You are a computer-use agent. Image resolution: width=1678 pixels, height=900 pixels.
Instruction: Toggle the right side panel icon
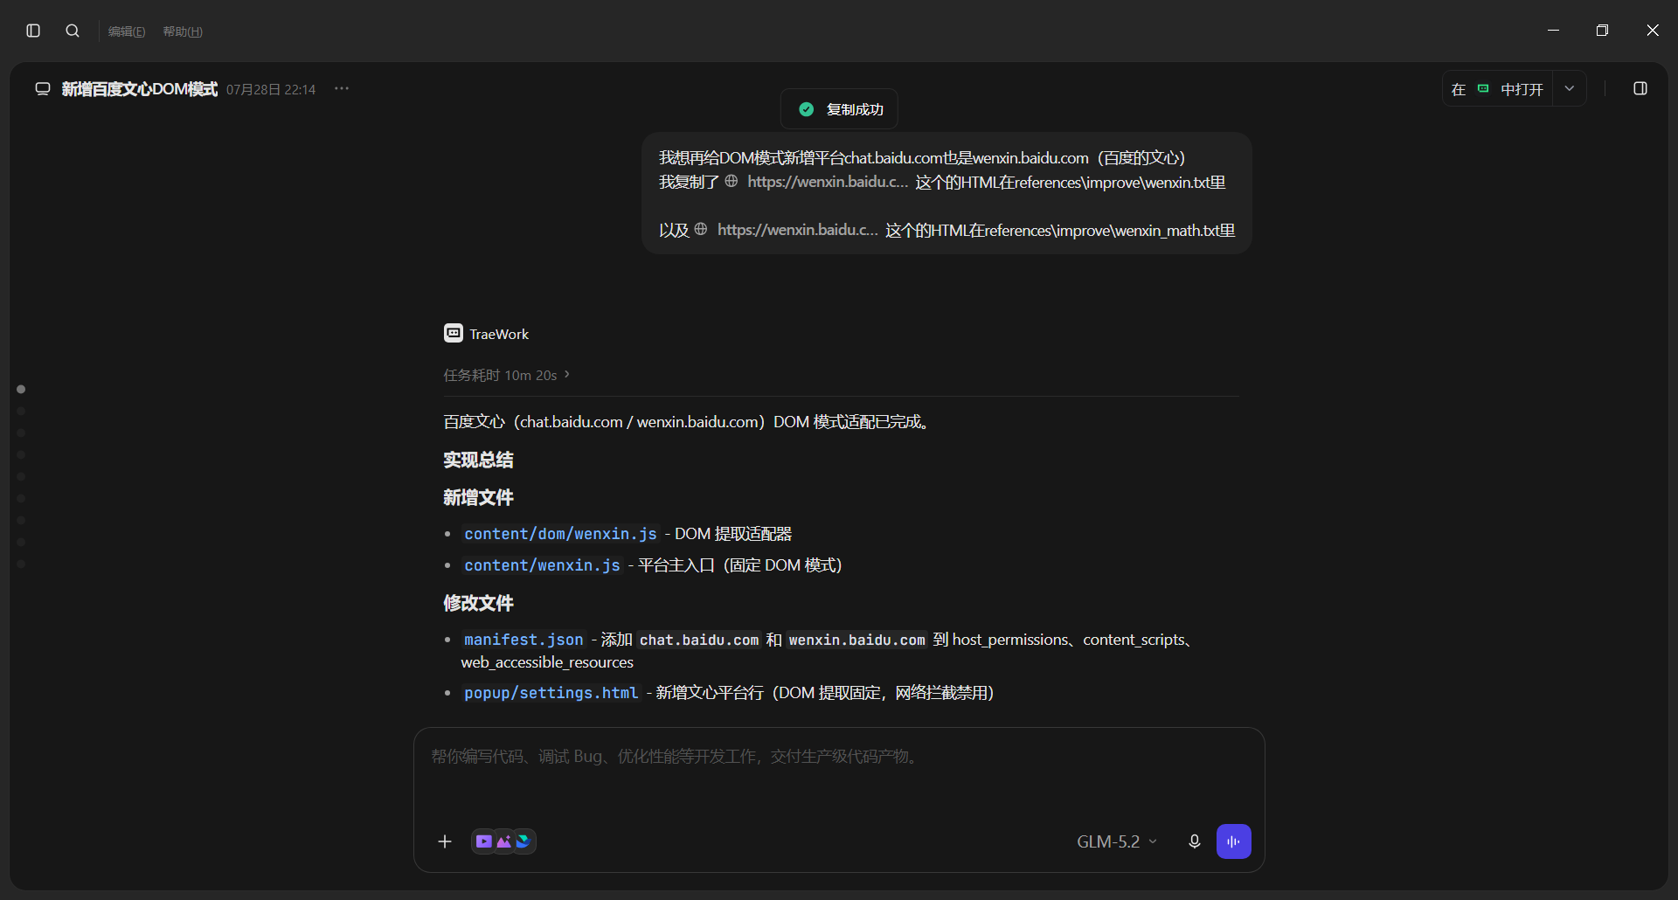1640,88
